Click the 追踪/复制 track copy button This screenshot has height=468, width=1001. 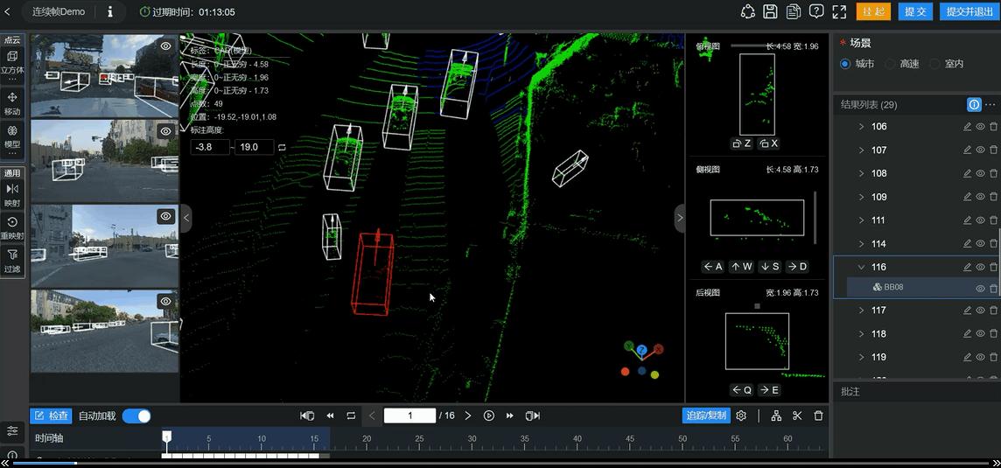pyautogui.click(x=706, y=416)
